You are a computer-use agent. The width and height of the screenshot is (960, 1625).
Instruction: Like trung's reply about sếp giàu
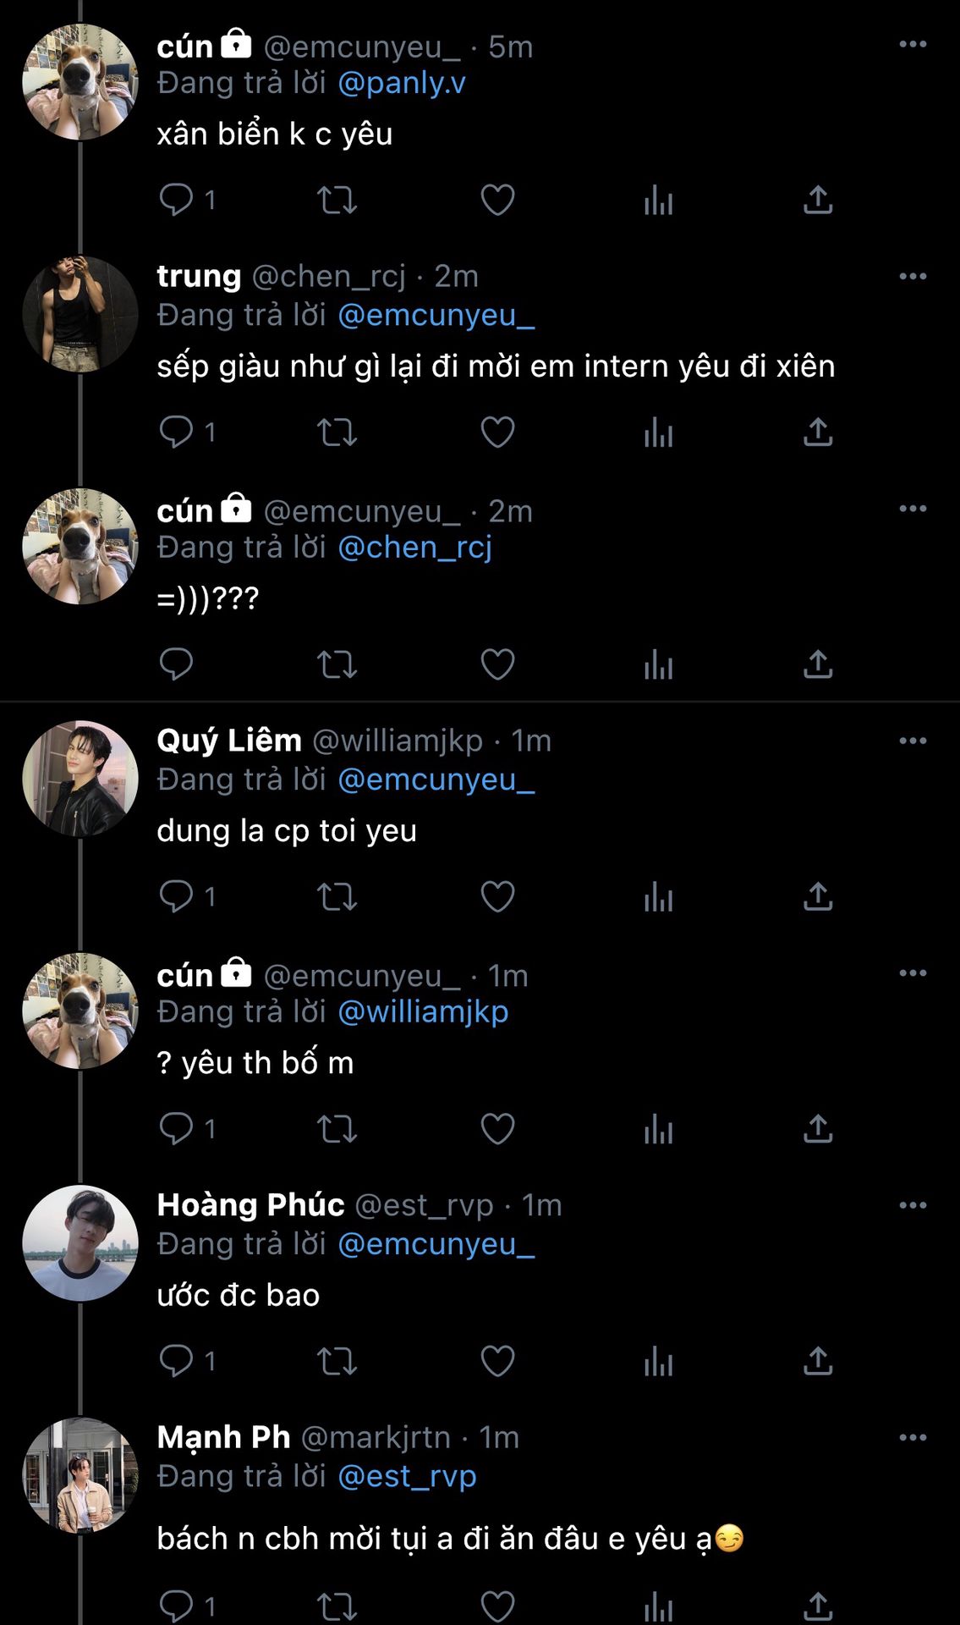coord(497,432)
